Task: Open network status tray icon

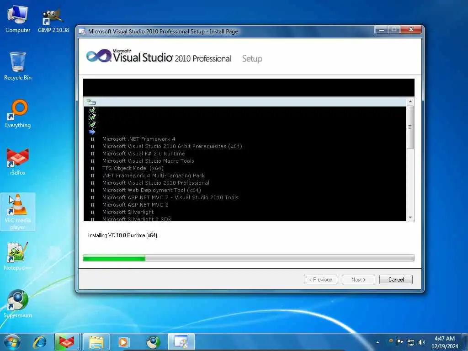Action: (x=411, y=342)
